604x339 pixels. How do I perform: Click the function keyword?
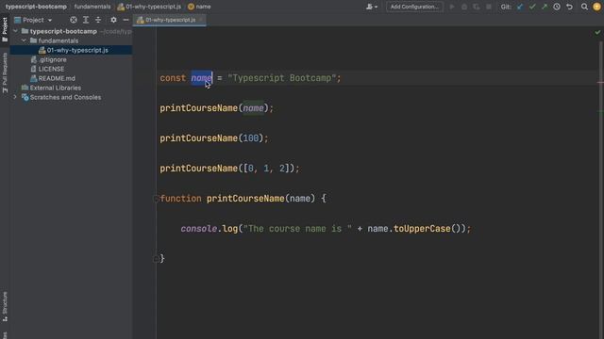tap(180, 199)
